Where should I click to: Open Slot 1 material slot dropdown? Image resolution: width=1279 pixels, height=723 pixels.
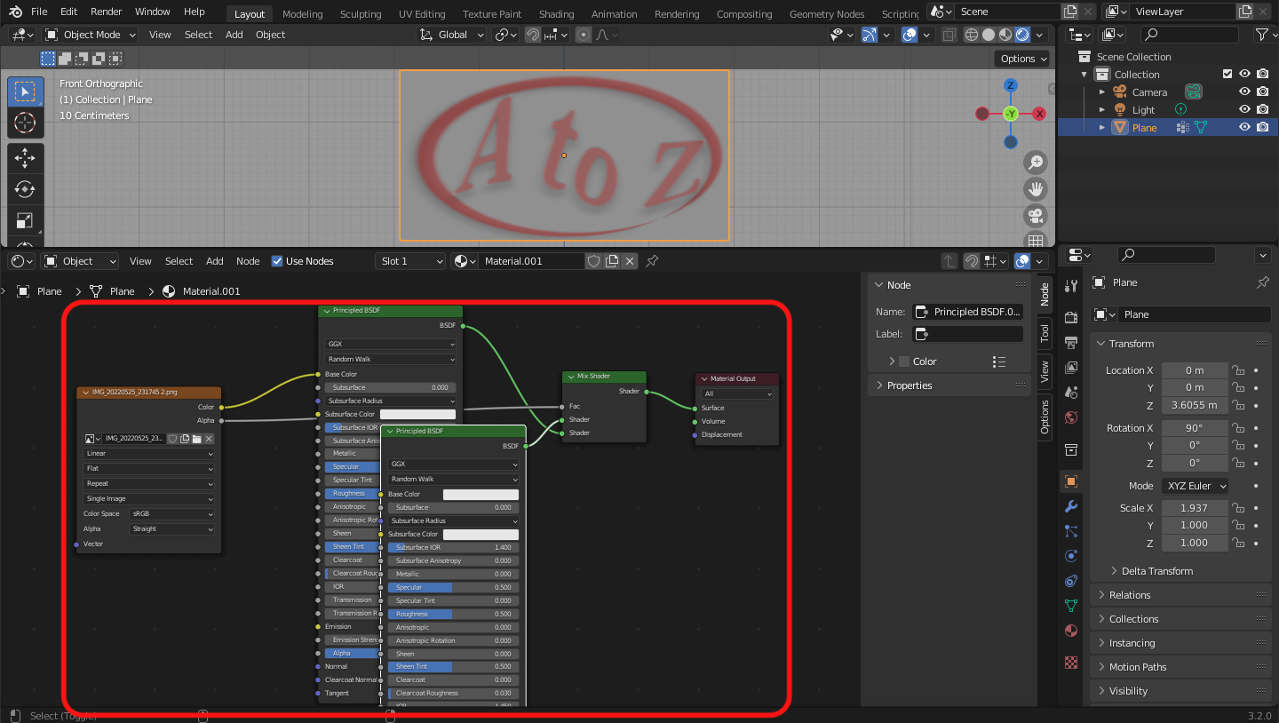[409, 261]
